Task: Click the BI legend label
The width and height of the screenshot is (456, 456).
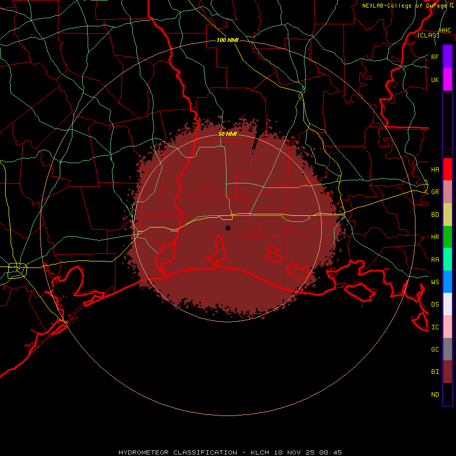Action: point(435,372)
